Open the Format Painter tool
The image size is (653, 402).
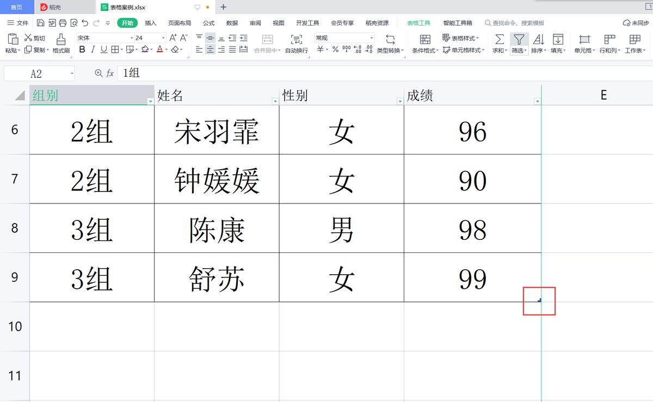60,44
